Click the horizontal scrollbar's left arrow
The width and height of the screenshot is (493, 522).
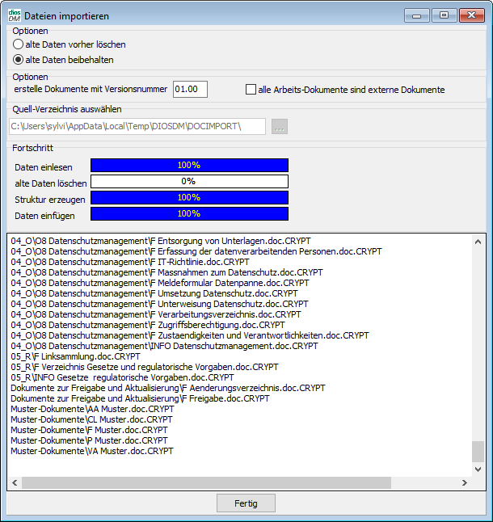[14, 482]
